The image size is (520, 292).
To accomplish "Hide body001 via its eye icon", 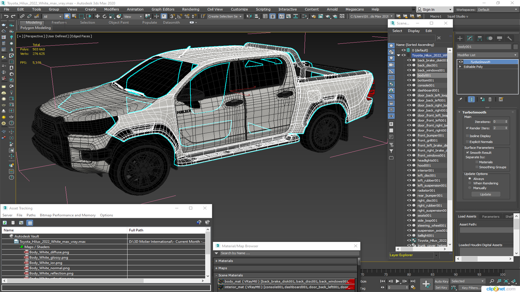I will click(x=409, y=75).
